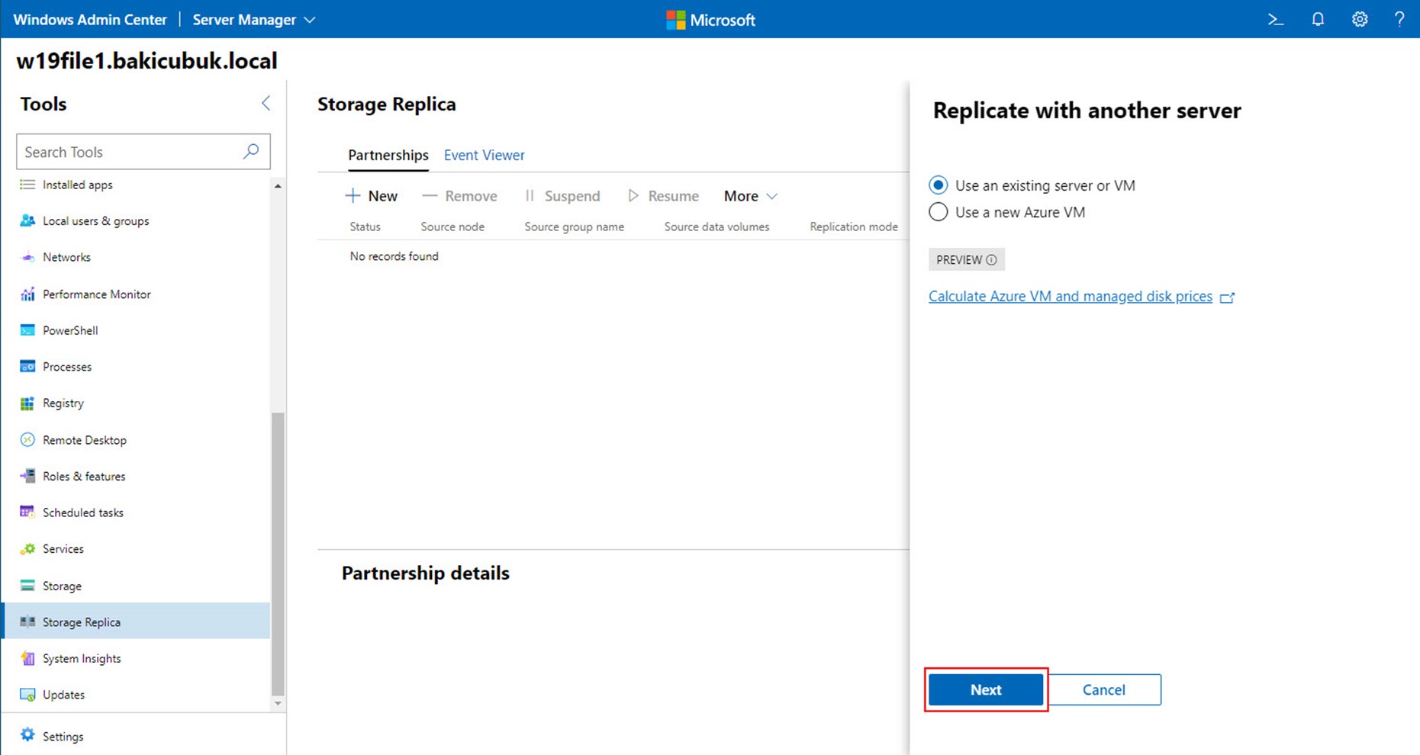This screenshot has width=1420, height=755.
Task: Click Source group name column header
Action: 574,226
